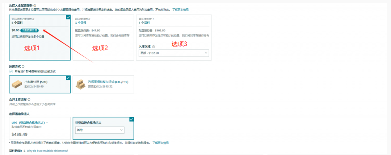
Task: Open the 其他 carrier dropdown
Action: click(x=100, y=130)
